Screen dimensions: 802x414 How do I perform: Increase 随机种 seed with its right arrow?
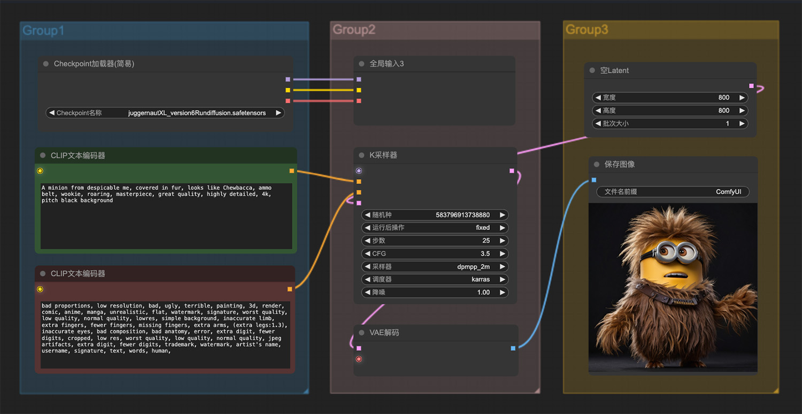coord(503,215)
